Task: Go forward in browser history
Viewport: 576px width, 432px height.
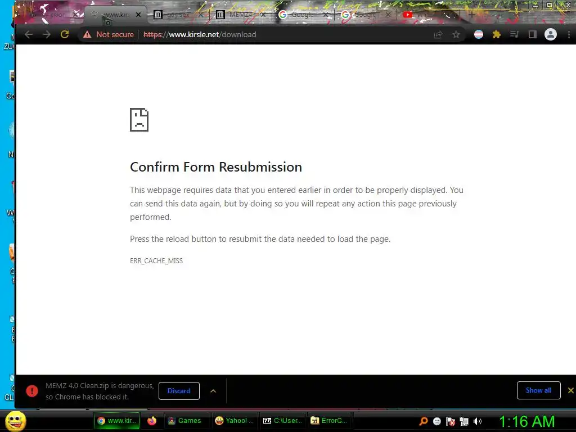Action: [47, 34]
